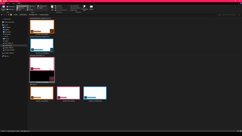This screenshot has width=242, height=136.
Task: Open the Group by dropdown
Action: (58, 6)
